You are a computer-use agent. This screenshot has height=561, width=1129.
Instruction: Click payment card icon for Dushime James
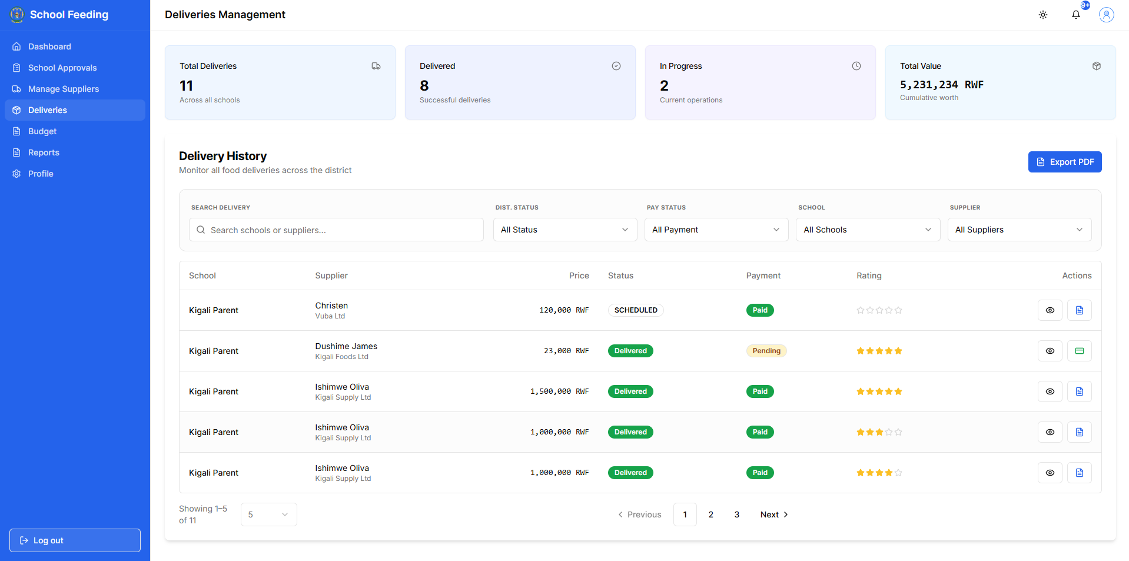[x=1080, y=351]
